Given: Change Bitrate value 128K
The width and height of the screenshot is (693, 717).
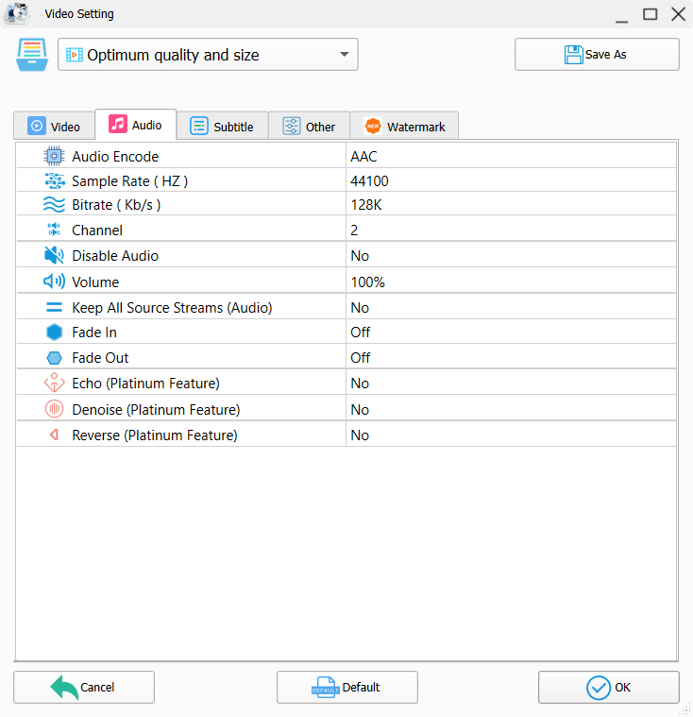Looking at the screenshot, I should coord(511,204).
